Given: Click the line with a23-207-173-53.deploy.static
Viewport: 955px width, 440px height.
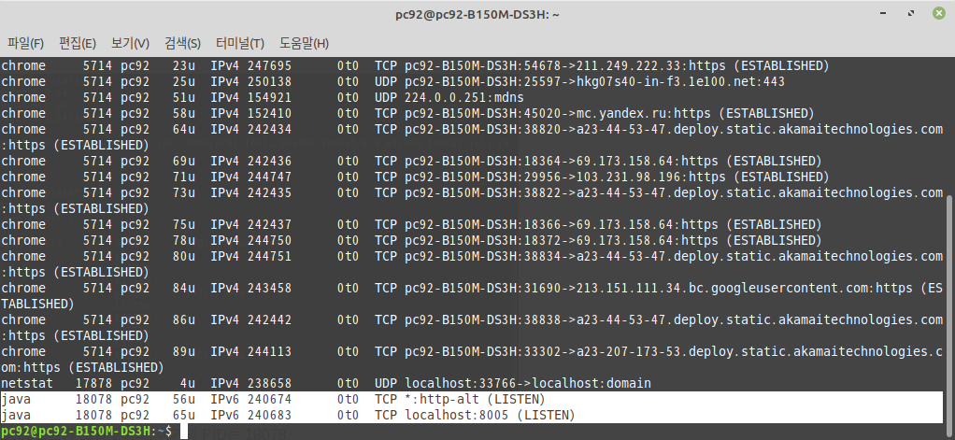Looking at the screenshot, I should pyautogui.click(x=473, y=360).
